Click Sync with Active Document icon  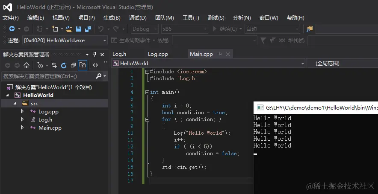coord(54,65)
